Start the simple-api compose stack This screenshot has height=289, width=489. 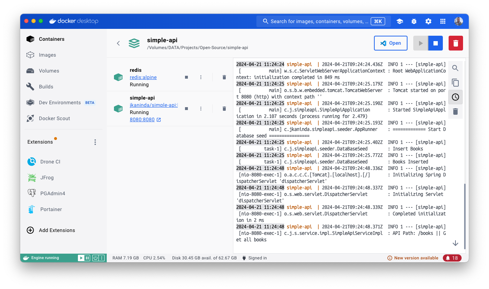tap(420, 43)
